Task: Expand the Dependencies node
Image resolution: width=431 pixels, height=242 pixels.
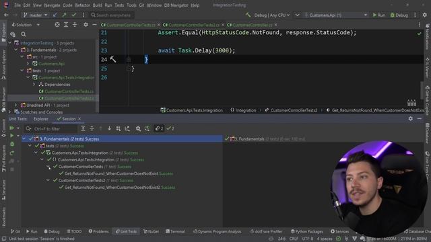Action: pos(34,85)
